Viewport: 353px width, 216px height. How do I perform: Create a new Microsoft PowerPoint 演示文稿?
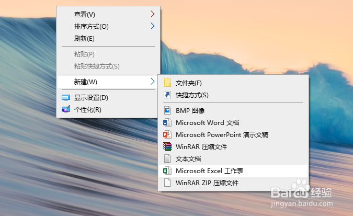tap(233, 134)
